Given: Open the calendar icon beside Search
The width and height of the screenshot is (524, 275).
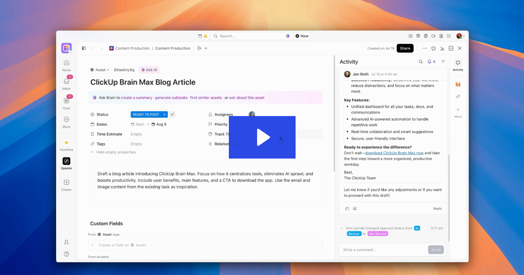Looking at the screenshot, I should (x=200, y=36).
